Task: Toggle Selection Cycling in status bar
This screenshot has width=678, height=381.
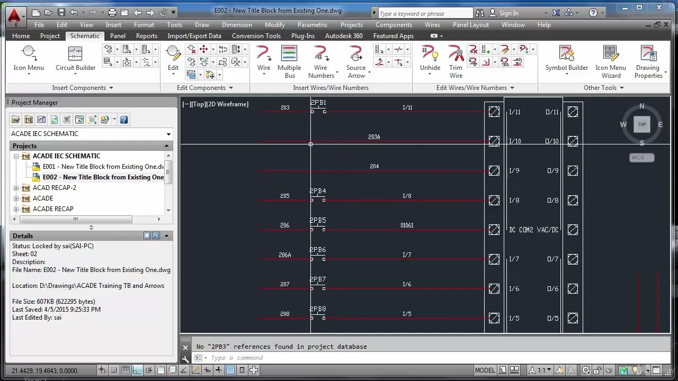Action: (254, 370)
